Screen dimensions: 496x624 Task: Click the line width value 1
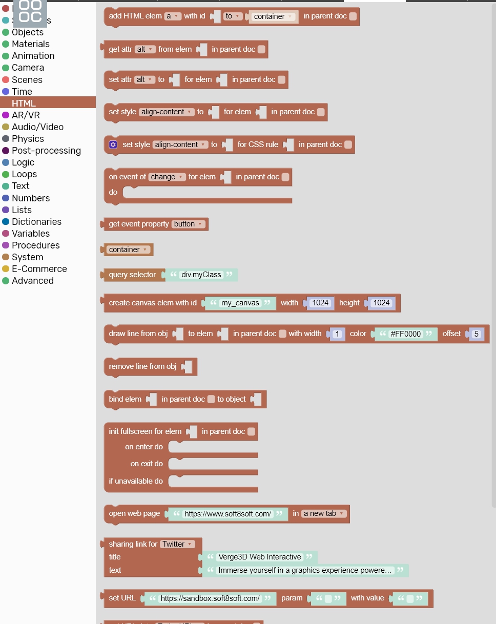(337, 334)
